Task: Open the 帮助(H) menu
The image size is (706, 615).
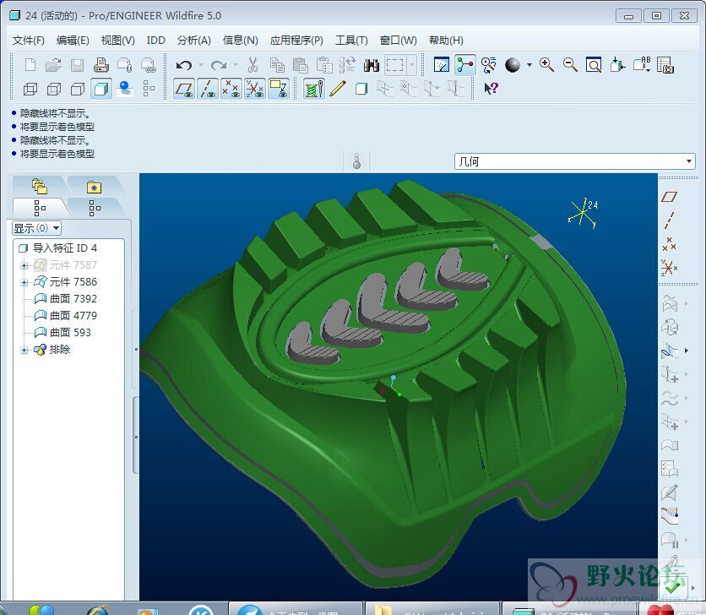Action: click(x=446, y=41)
